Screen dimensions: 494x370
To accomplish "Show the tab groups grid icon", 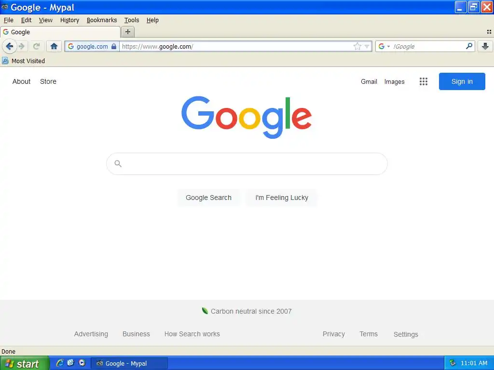I will [x=489, y=32].
